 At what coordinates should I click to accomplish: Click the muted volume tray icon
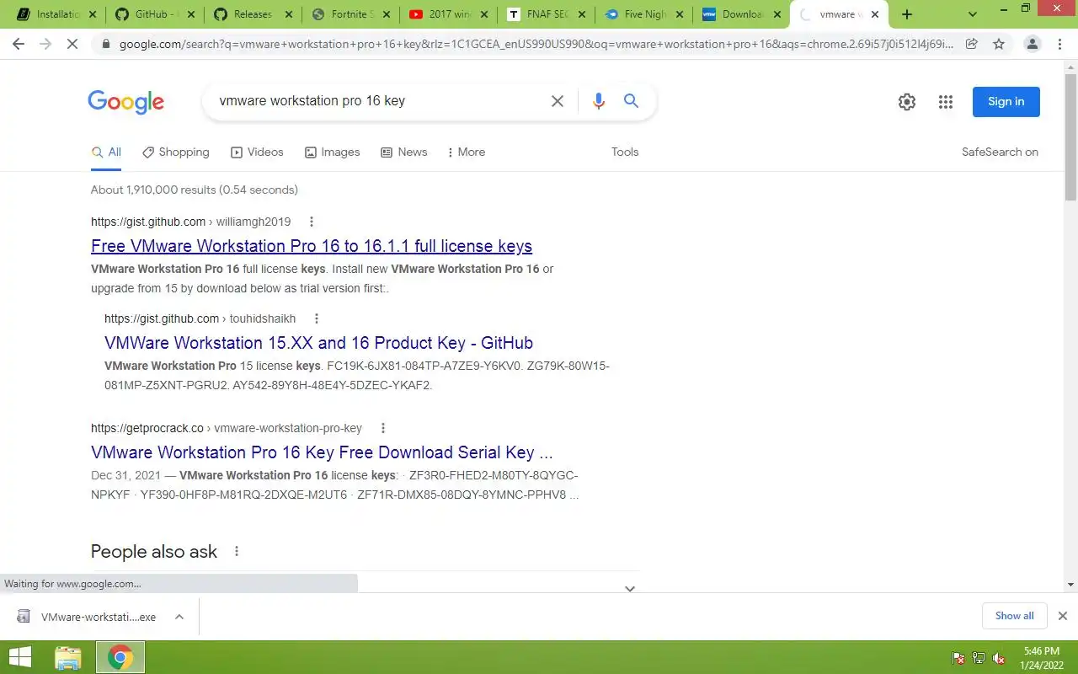pyautogui.click(x=999, y=658)
